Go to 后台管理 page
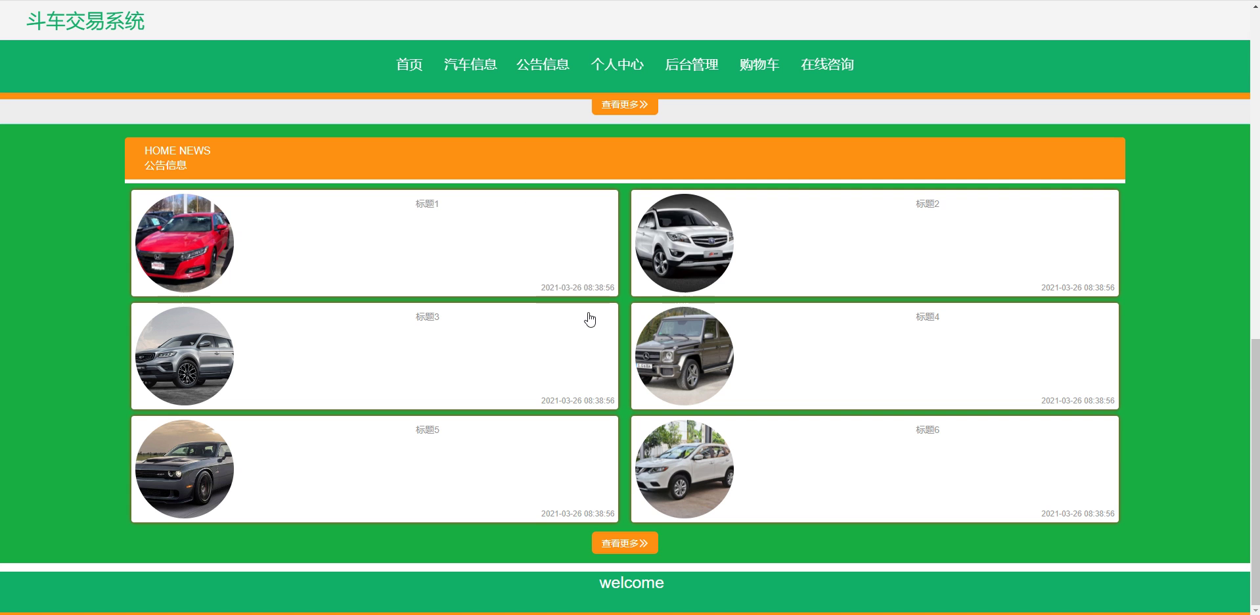 [691, 64]
